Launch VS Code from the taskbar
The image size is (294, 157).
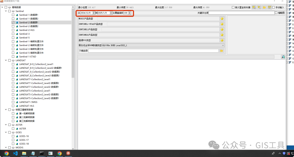click(15, 153)
